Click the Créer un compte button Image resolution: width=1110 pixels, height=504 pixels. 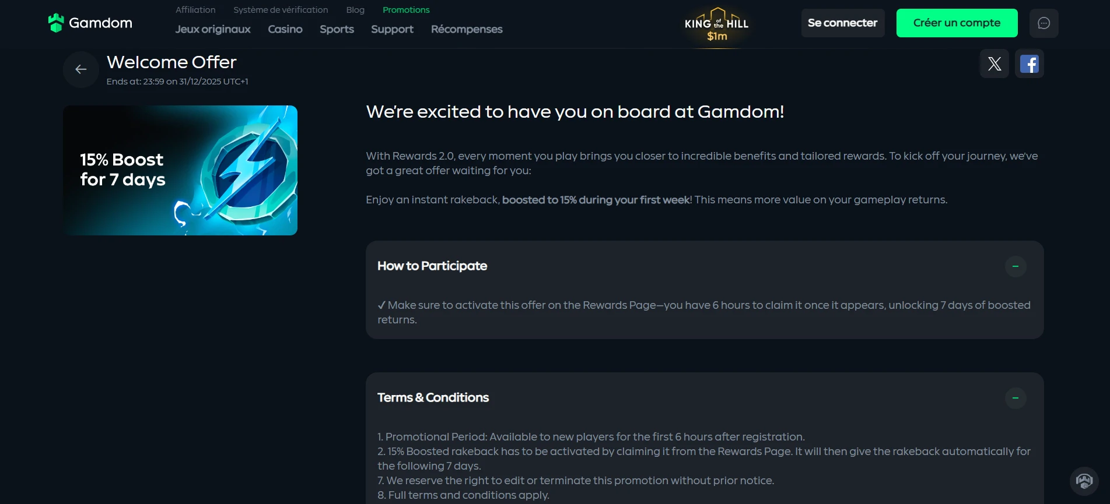957,23
